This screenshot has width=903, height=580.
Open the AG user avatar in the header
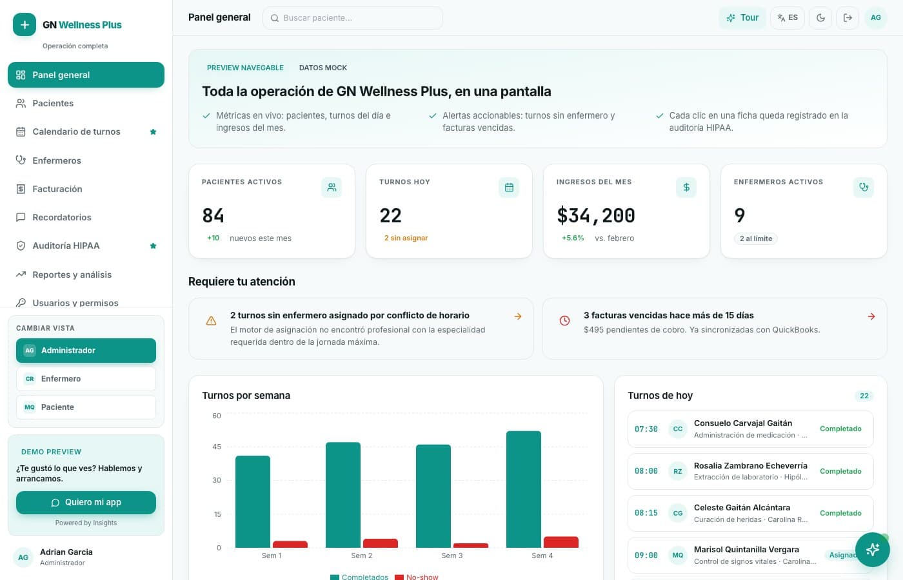tap(875, 18)
